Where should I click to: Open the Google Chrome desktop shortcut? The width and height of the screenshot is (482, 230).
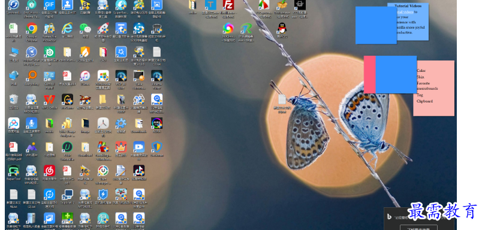pyautogui.click(x=32, y=29)
